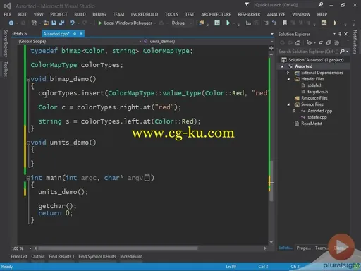The image size is (361, 271).
Task: Select ReadMe.txt in Solution Explorer
Action: pyautogui.click(x=312, y=124)
